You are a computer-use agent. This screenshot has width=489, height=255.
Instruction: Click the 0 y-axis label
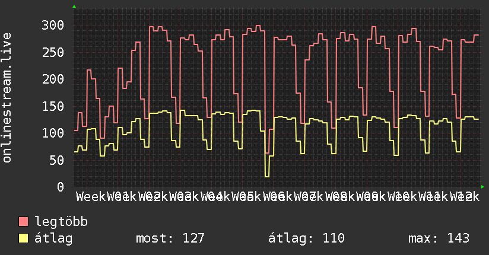click(x=61, y=187)
